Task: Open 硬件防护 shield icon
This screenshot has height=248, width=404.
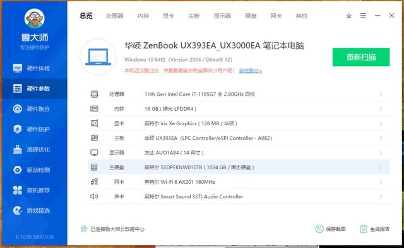Action: coord(18,129)
